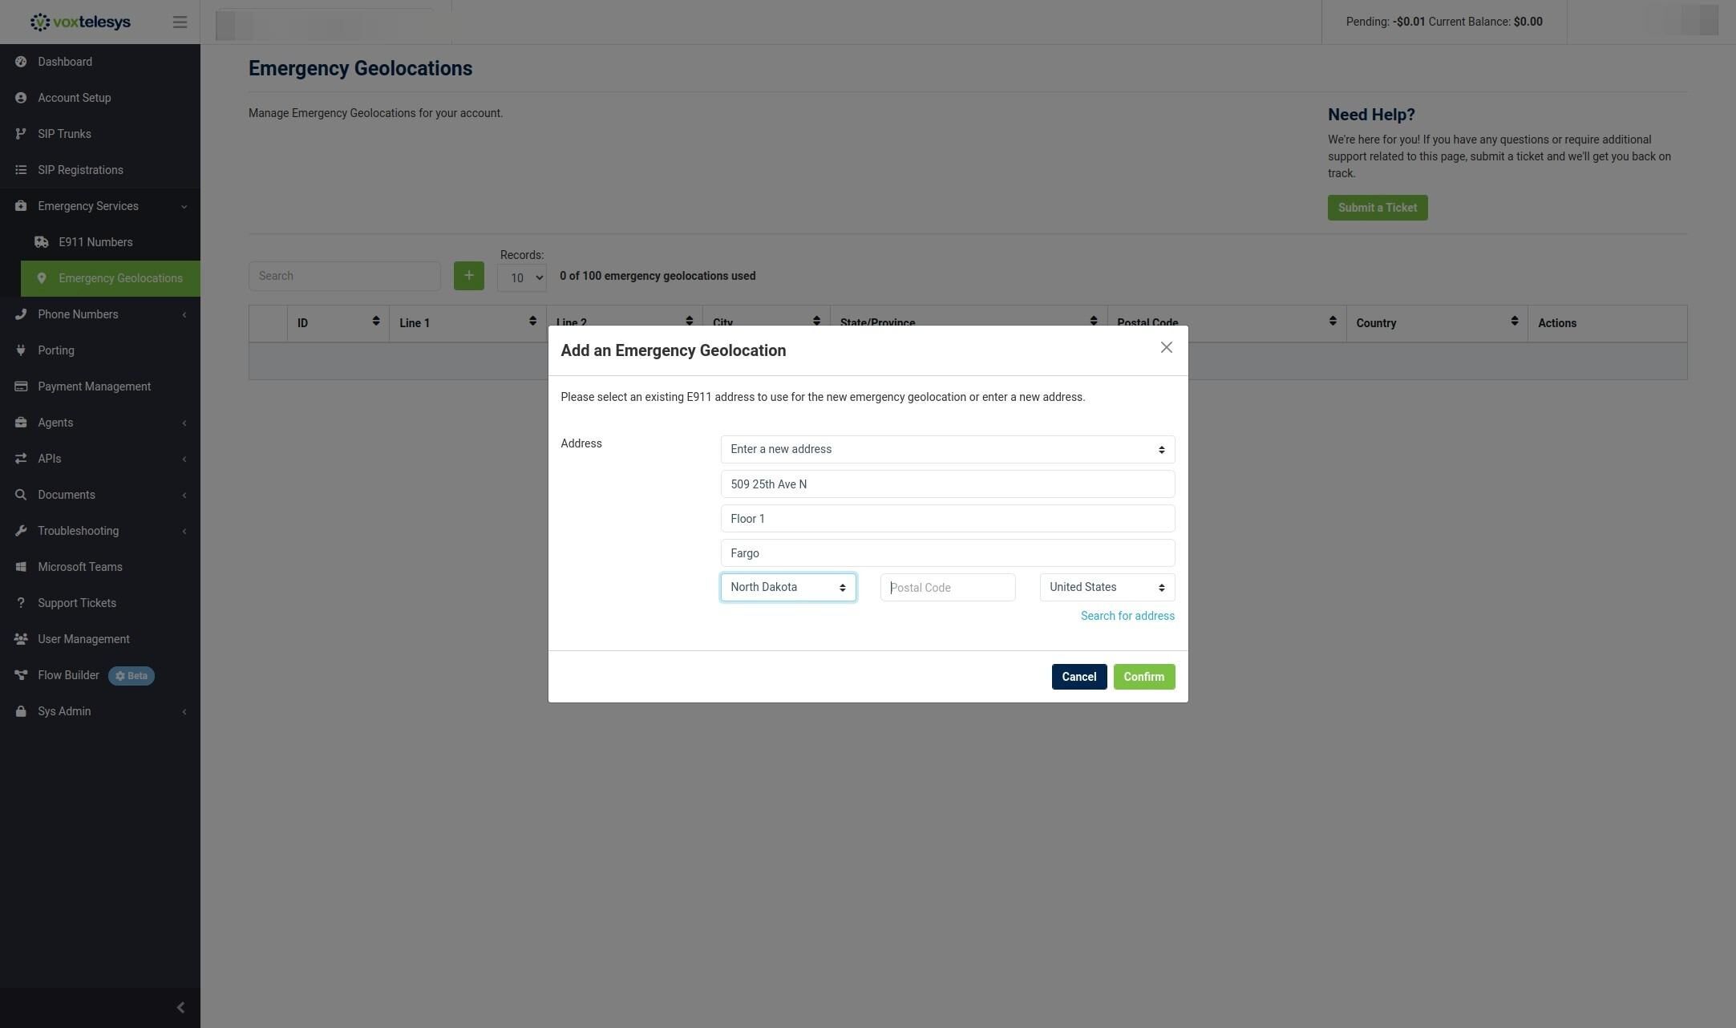1736x1028 pixels.
Task: Click the SIP Trunks branch icon
Action: (21, 134)
